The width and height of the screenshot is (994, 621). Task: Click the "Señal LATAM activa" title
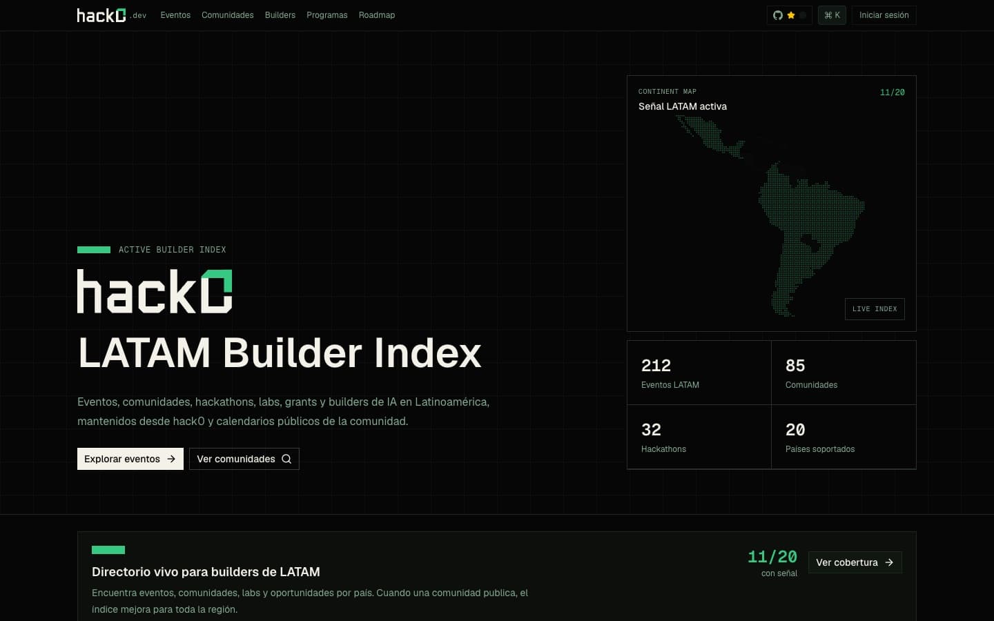point(683,106)
